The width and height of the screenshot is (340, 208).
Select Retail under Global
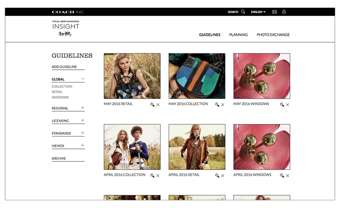pos(57,92)
